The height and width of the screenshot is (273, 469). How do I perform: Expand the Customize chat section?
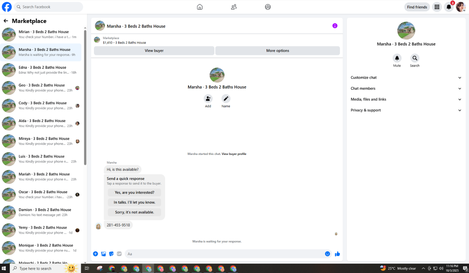406,78
